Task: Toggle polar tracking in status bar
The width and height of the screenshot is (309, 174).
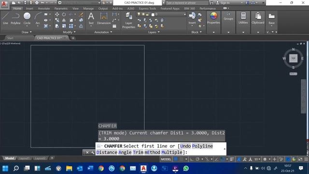Action: (197, 159)
